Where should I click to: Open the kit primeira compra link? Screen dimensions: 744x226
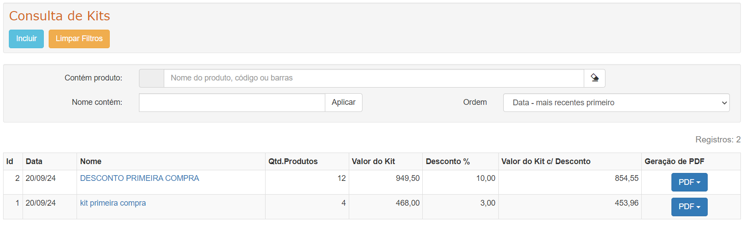click(x=113, y=203)
